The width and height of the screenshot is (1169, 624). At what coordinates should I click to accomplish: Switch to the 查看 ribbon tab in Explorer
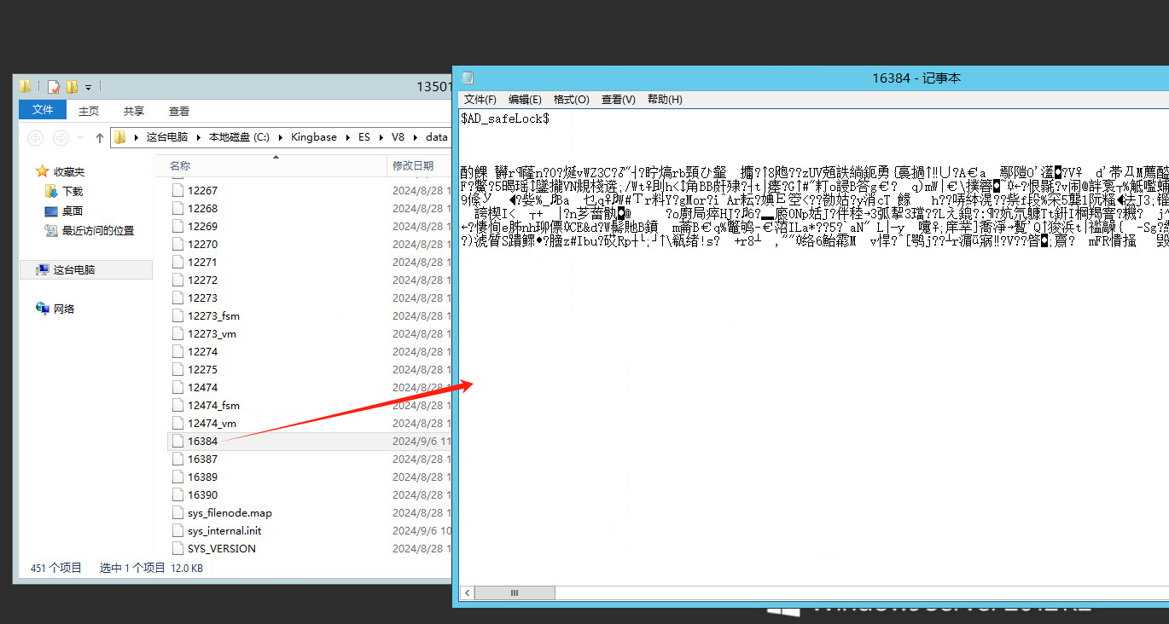(x=179, y=111)
